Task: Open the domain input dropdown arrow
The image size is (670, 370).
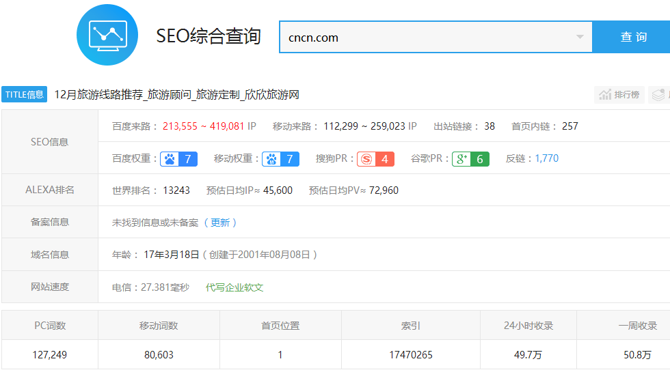Action: pyautogui.click(x=580, y=37)
